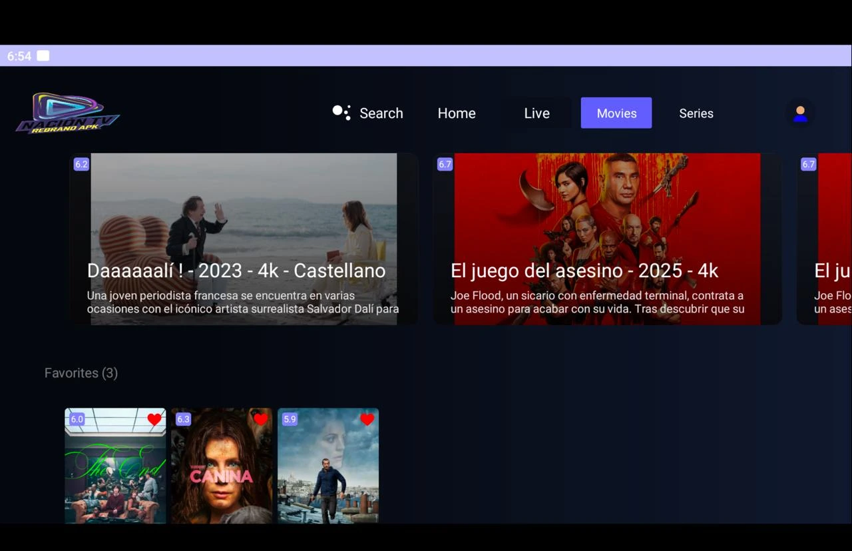Select the Movies tab
852x551 pixels.
coord(616,113)
